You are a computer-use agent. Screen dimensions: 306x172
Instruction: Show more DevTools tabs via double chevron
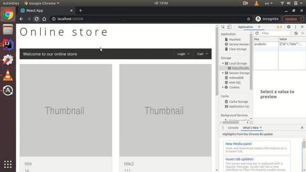(259, 27)
